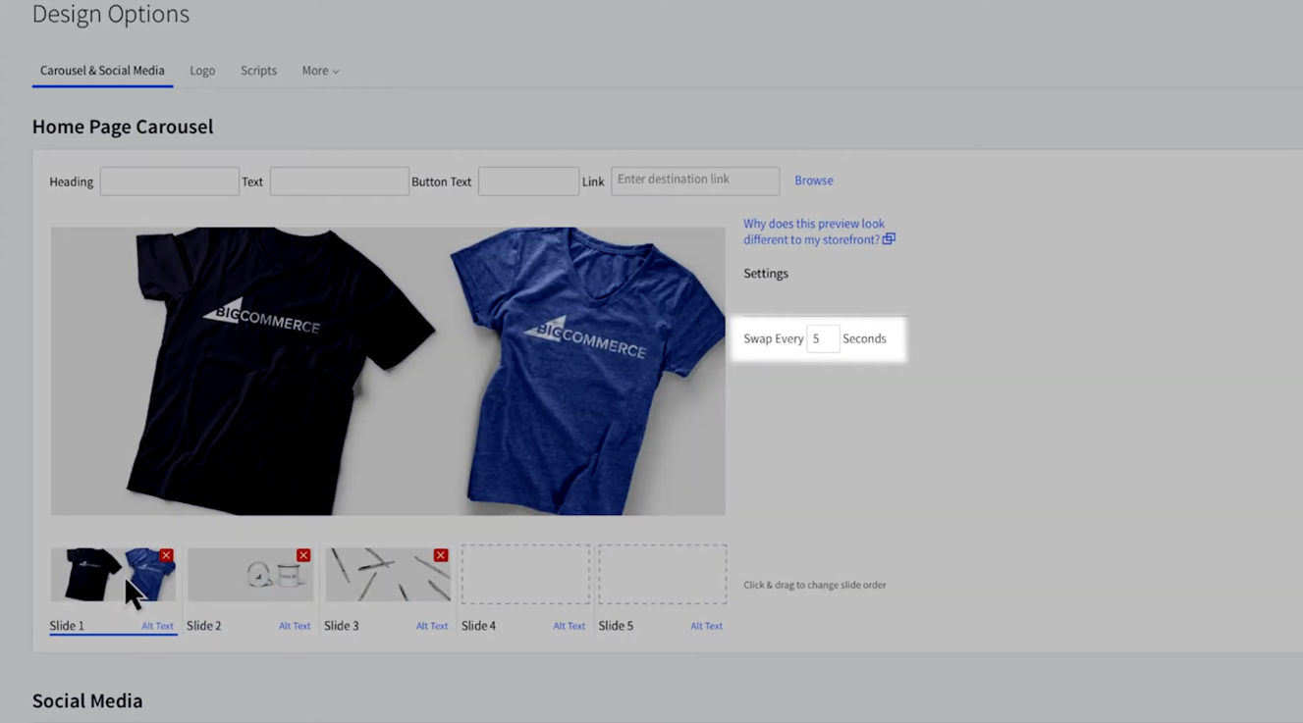Click the empty Slide 4 placeholder
The width and height of the screenshot is (1303, 723).
525,575
